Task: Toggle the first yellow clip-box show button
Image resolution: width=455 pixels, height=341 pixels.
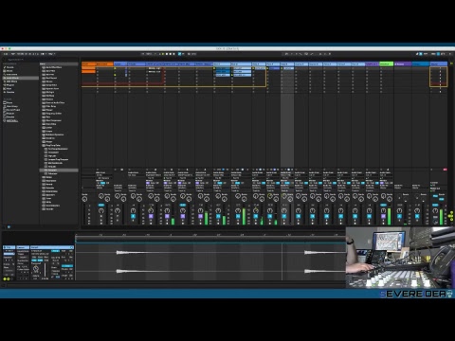Action: click(x=5, y=278)
